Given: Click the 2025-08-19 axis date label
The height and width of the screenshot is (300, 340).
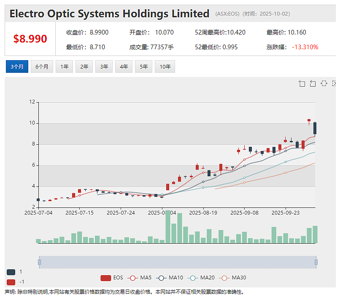Looking at the screenshot, I should pyautogui.click(x=203, y=213).
